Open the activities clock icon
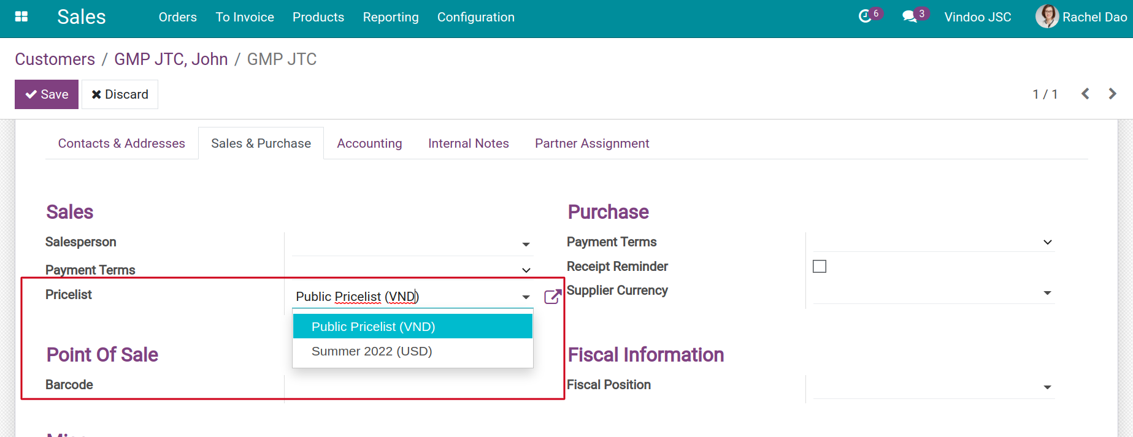The height and width of the screenshot is (437, 1133). pos(865,17)
